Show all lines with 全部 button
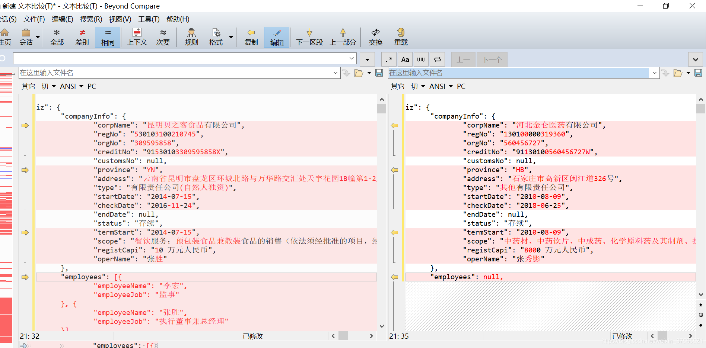This screenshot has width=706, height=348. [x=57, y=37]
